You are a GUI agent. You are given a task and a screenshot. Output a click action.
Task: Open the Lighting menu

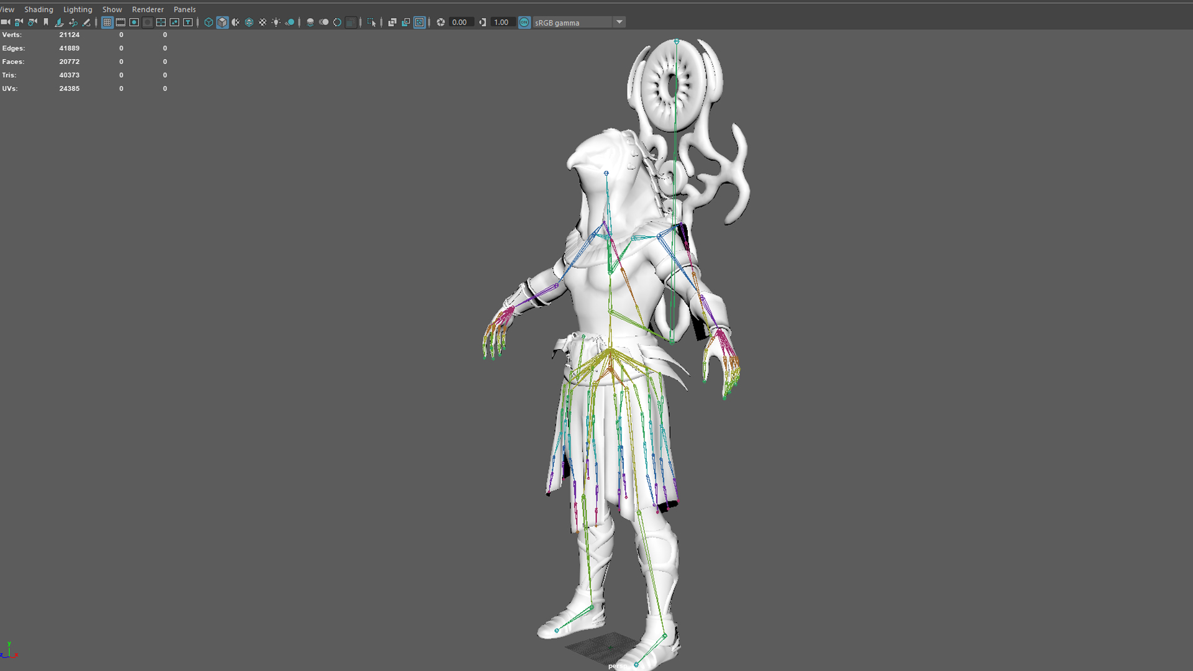tap(78, 9)
